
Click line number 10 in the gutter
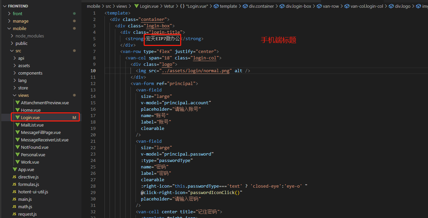[93, 71]
